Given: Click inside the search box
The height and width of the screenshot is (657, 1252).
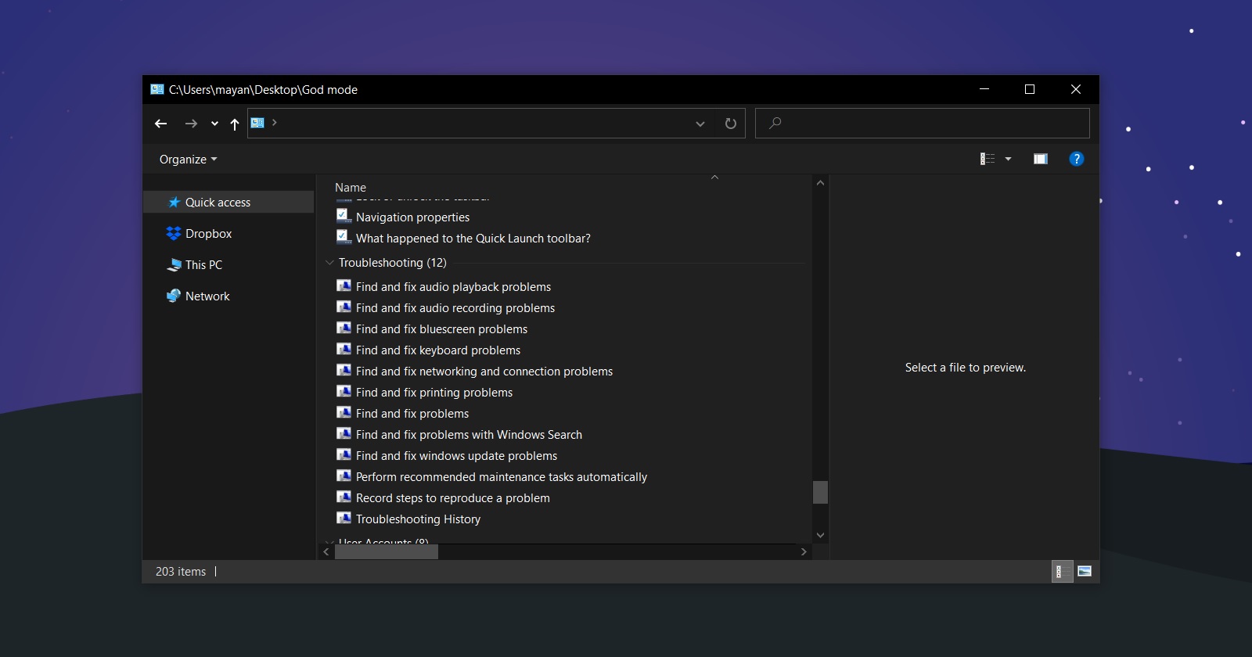Looking at the screenshot, I should [923, 123].
